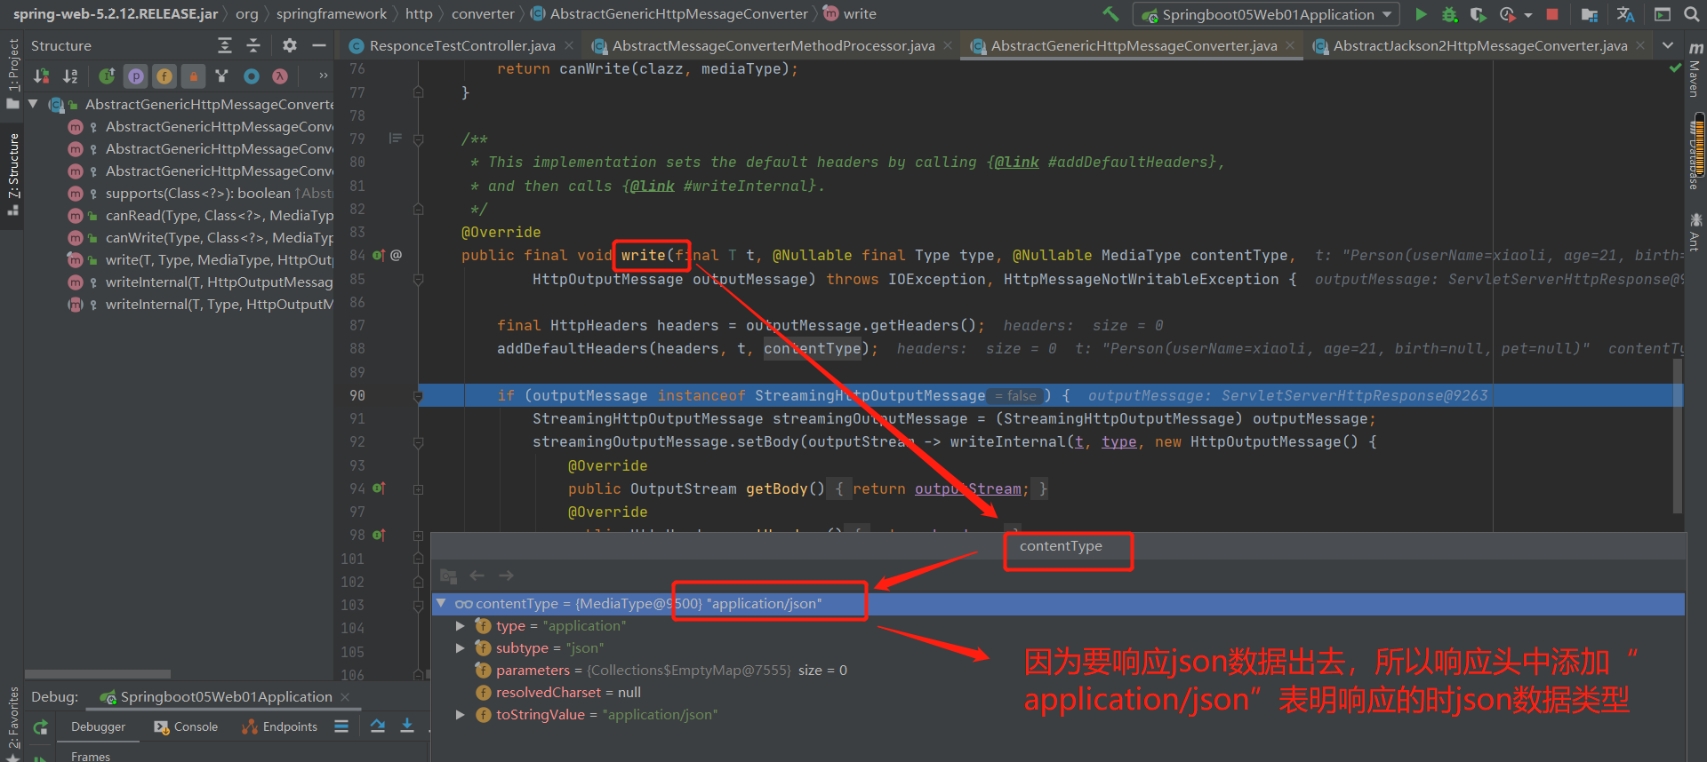Toggle Sort by Visibility in Structure toolbar
This screenshot has height=762, width=1707.
[x=41, y=76]
